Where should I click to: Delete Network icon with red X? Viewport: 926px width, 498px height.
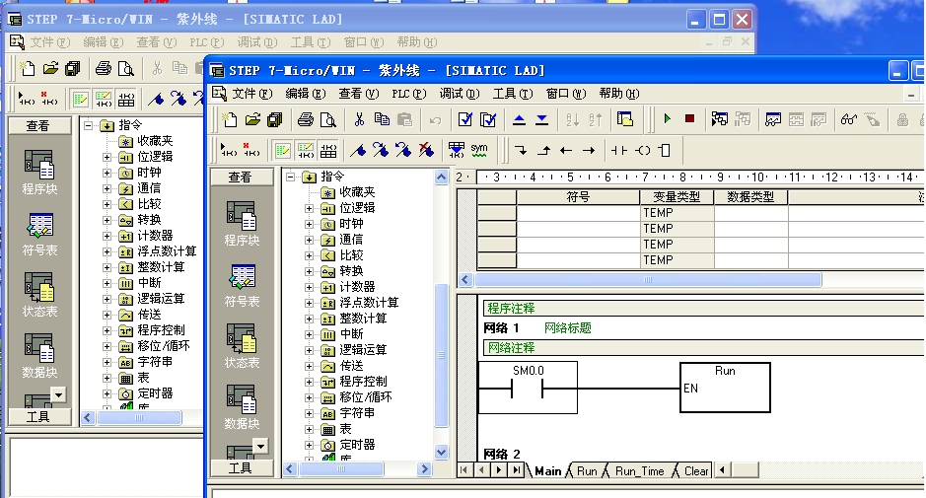point(251,151)
